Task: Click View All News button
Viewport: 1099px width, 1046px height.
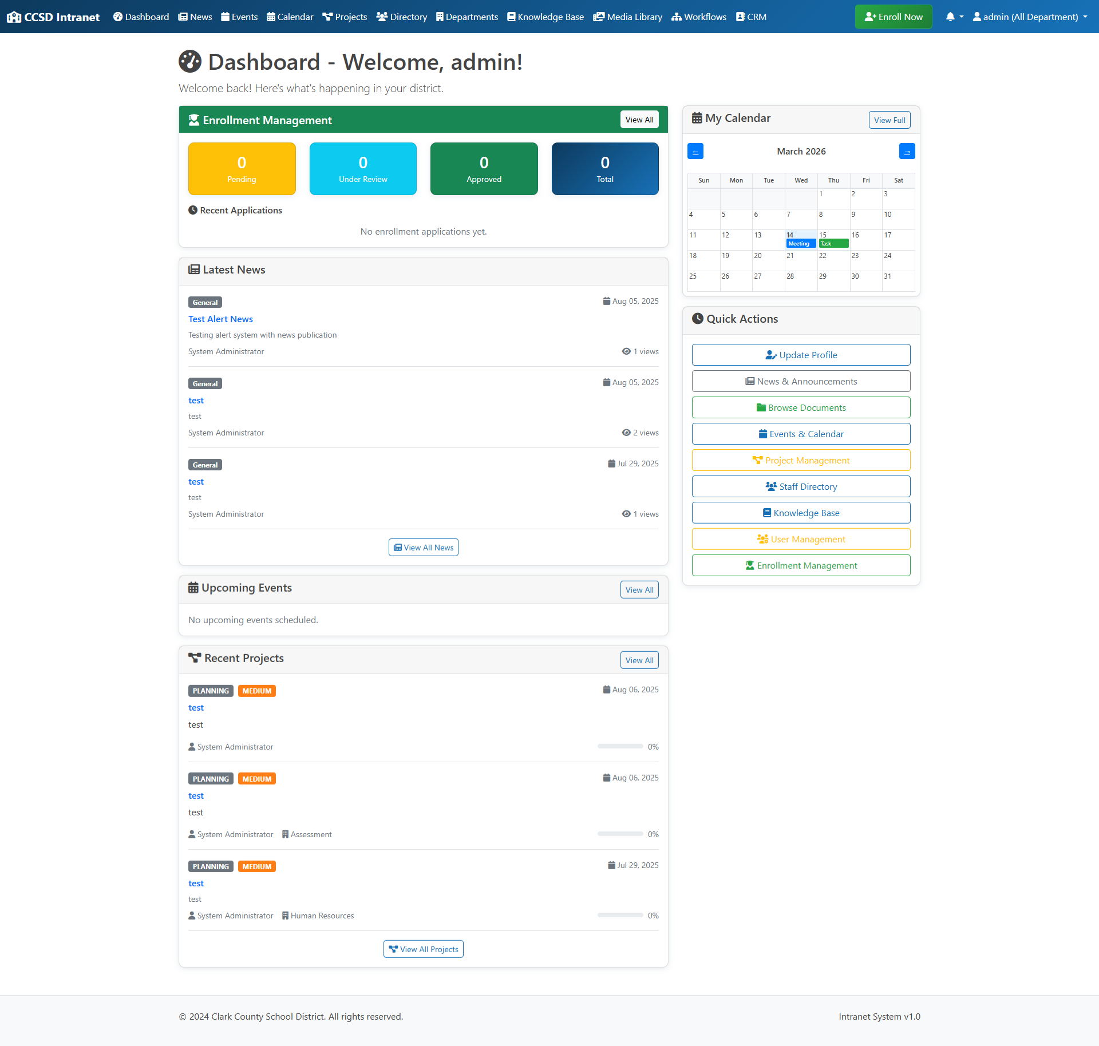Action: coord(423,548)
